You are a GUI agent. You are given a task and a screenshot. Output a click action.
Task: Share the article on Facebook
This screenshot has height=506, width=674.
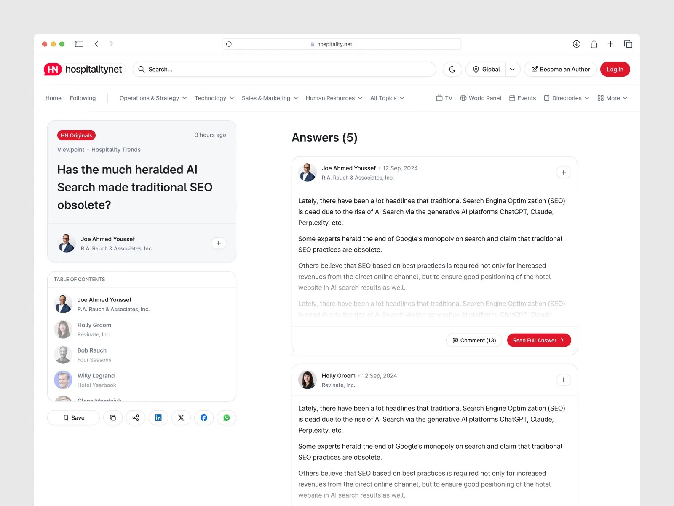(204, 418)
